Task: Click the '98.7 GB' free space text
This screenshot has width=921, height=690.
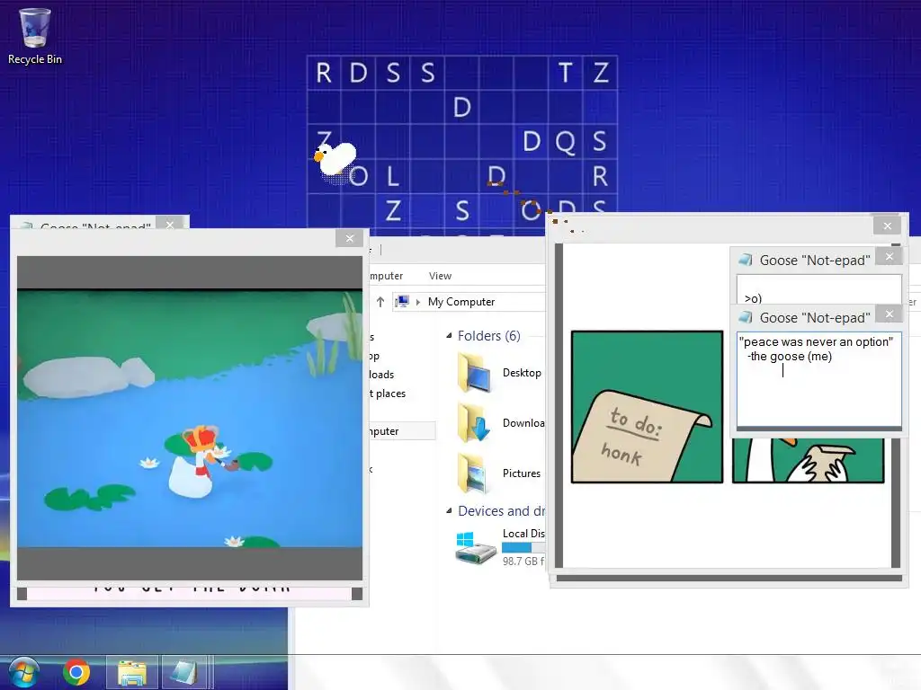Action: tap(523, 561)
